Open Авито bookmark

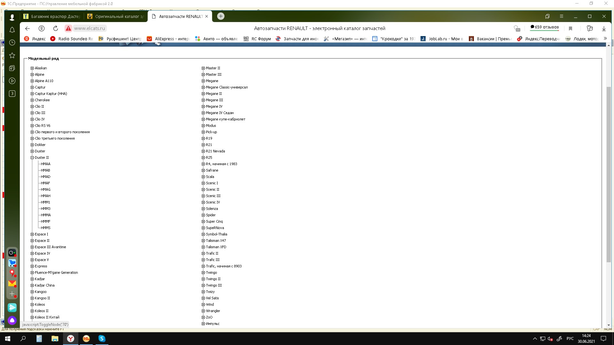tap(216, 39)
